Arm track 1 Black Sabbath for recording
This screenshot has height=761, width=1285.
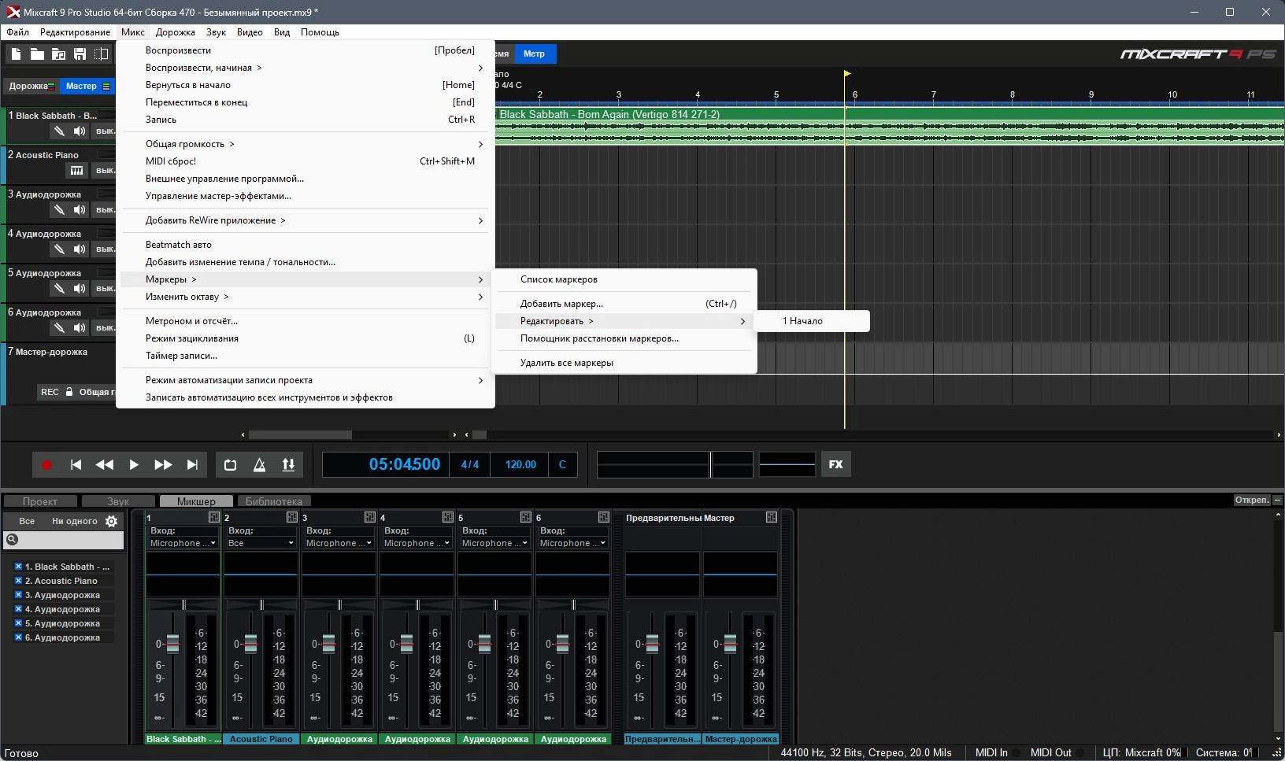click(59, 131)
